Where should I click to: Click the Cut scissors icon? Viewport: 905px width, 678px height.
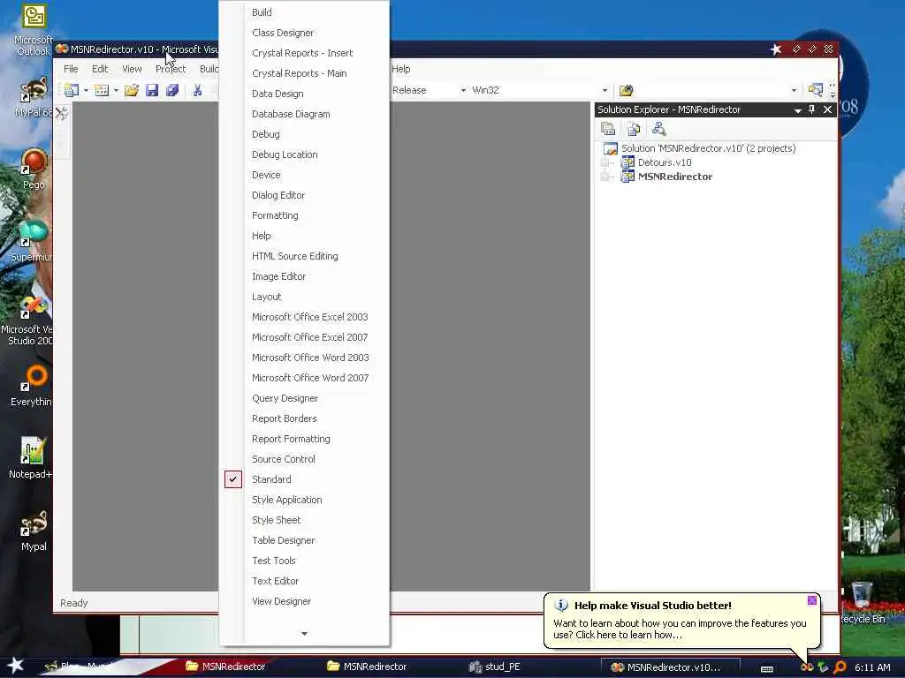tap(197, 90)
